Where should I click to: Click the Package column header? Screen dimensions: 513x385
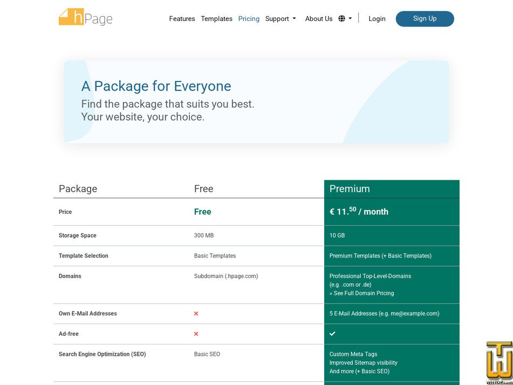(x=78, y=189)
